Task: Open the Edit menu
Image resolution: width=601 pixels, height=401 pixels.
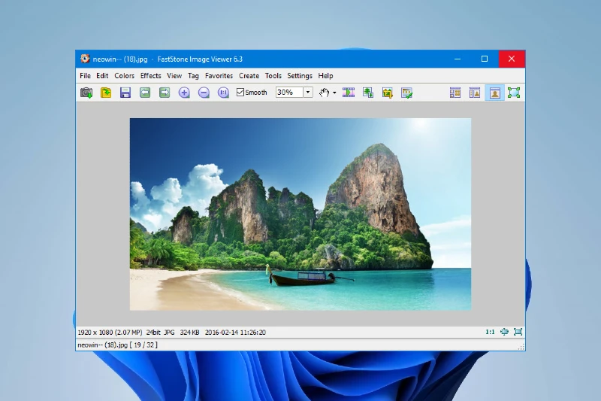Action: (x=102, y=75)
